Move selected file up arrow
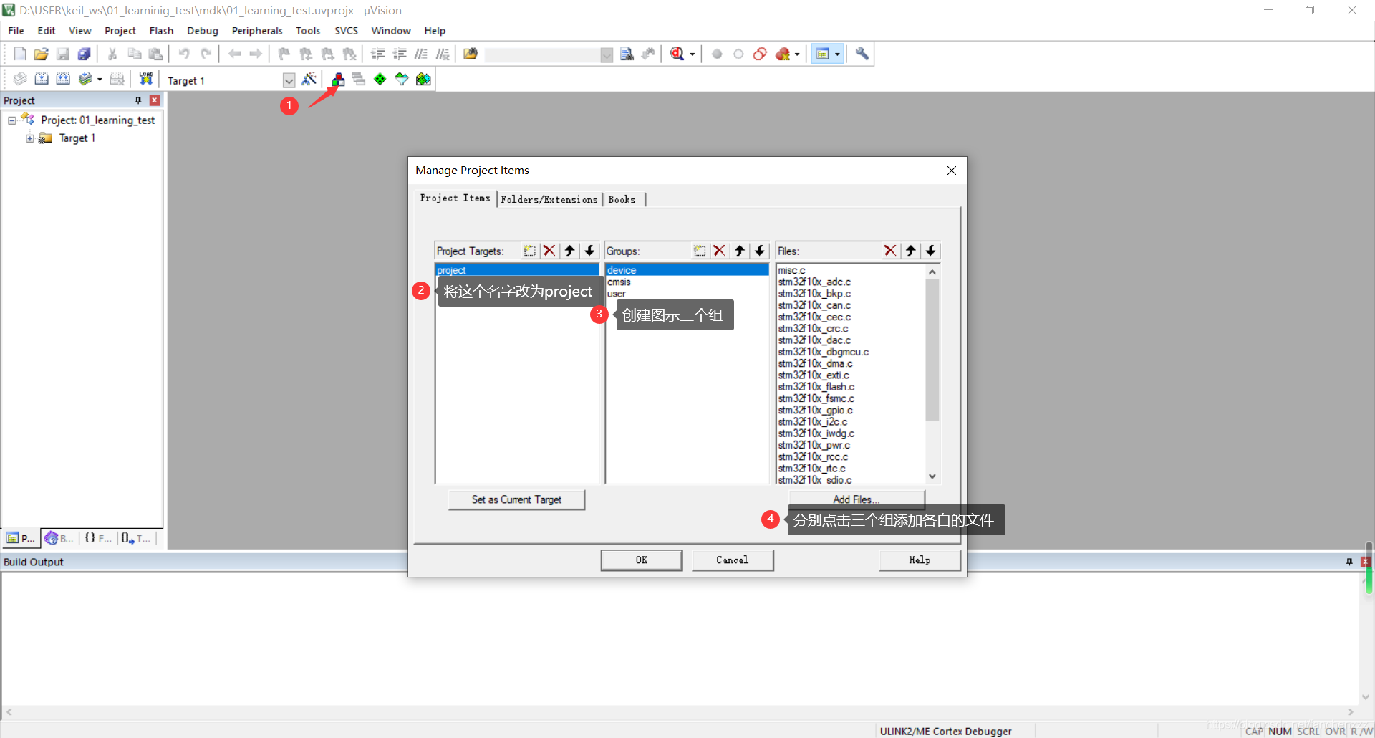The height and width of the screenshot is (738, 1375). (x=910, y=251)
